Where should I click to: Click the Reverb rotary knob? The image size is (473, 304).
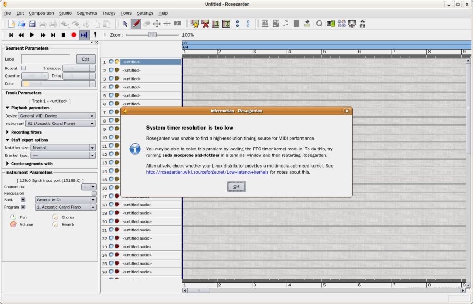55,224
